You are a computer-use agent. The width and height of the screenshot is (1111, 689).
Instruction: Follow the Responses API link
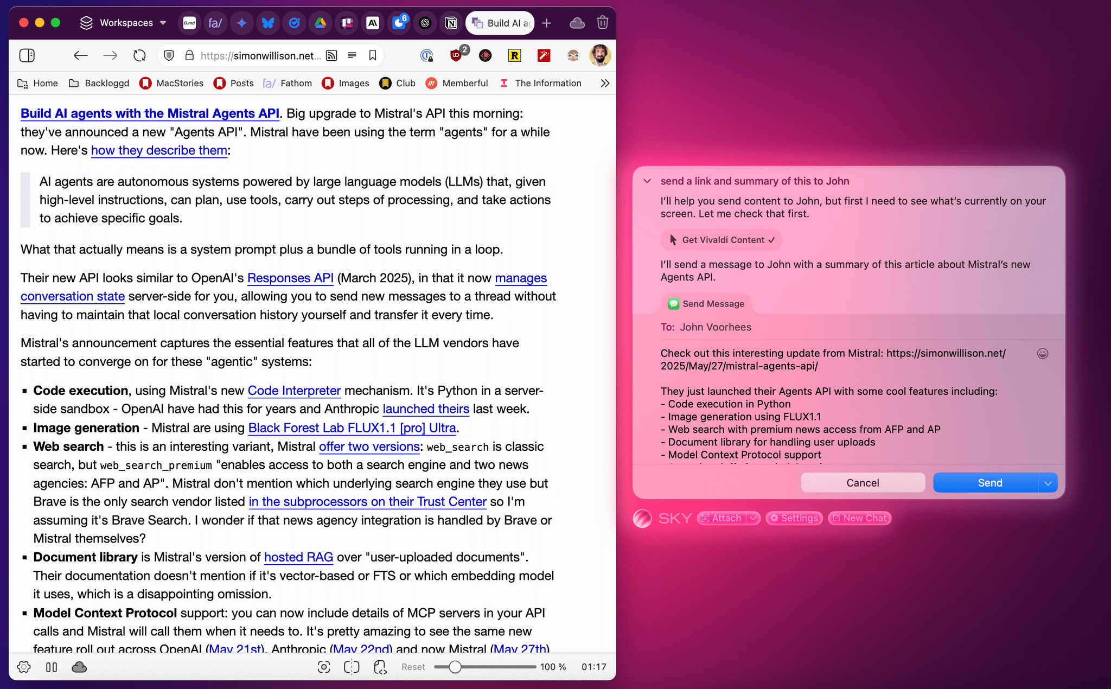(290, 278)
